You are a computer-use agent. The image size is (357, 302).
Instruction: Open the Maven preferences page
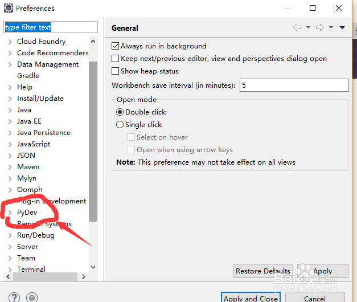click(28, 167)
